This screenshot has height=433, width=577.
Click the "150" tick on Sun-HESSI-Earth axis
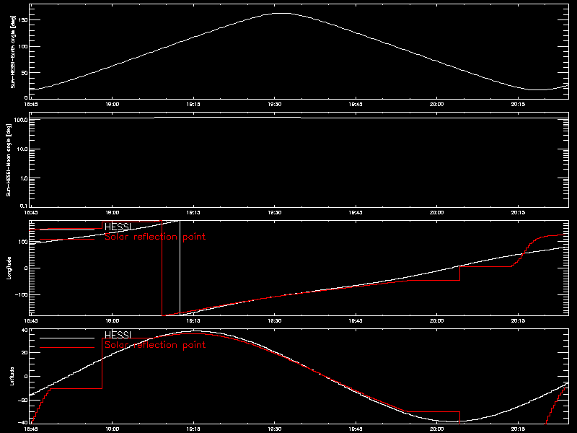coord(23,20)
